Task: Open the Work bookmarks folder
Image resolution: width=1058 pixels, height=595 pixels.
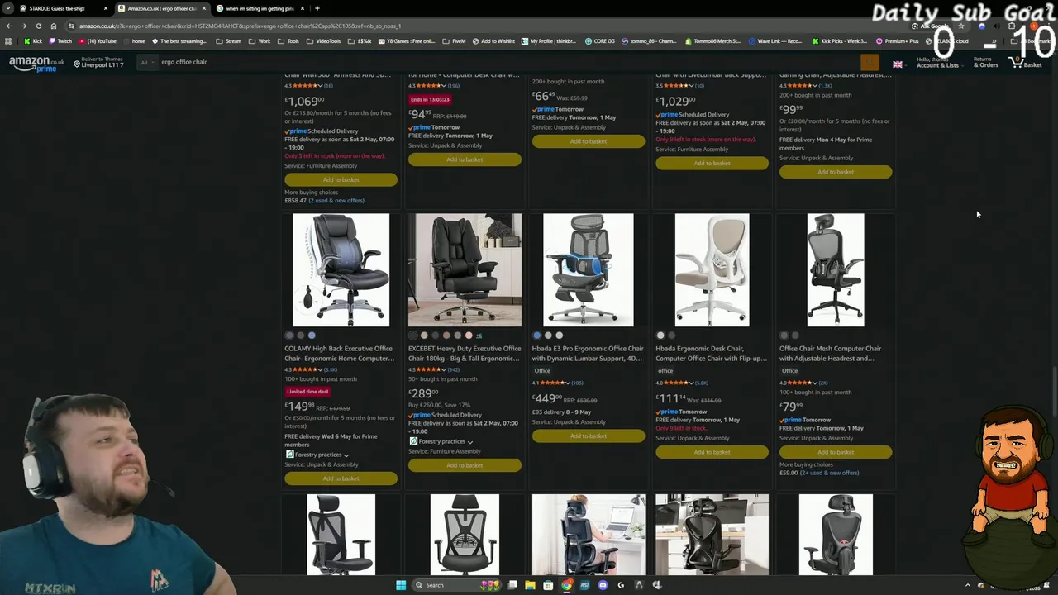Action: [260, 41]
